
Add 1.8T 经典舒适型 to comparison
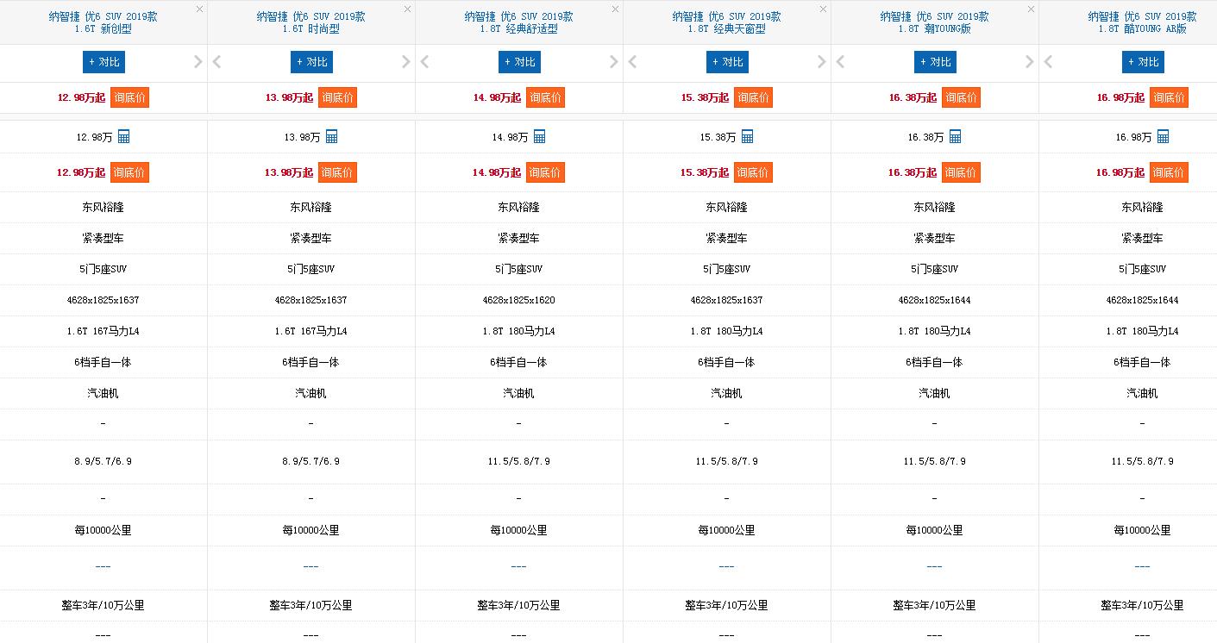(519, 62)
